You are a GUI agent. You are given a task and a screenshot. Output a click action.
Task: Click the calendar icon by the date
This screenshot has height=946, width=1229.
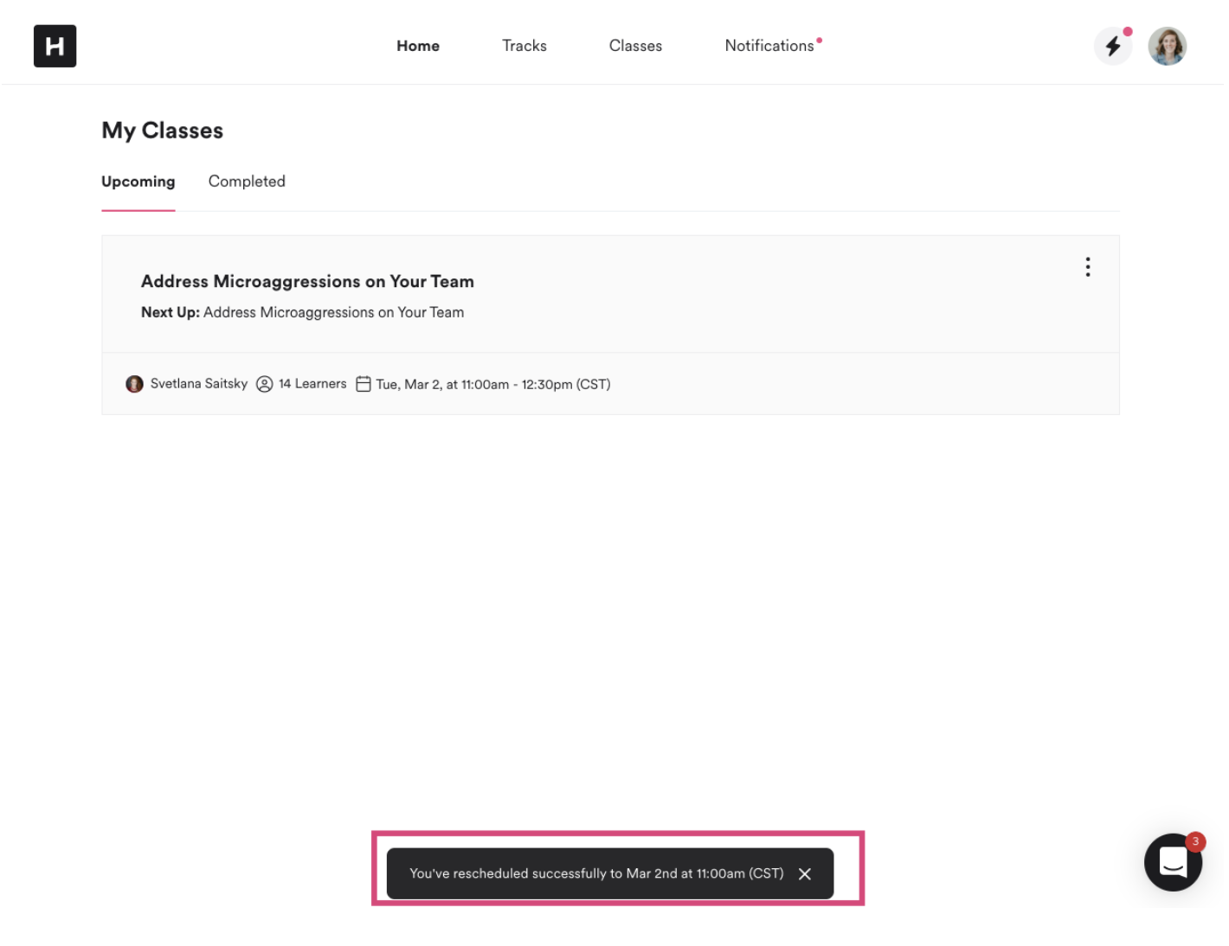point(364,384)
